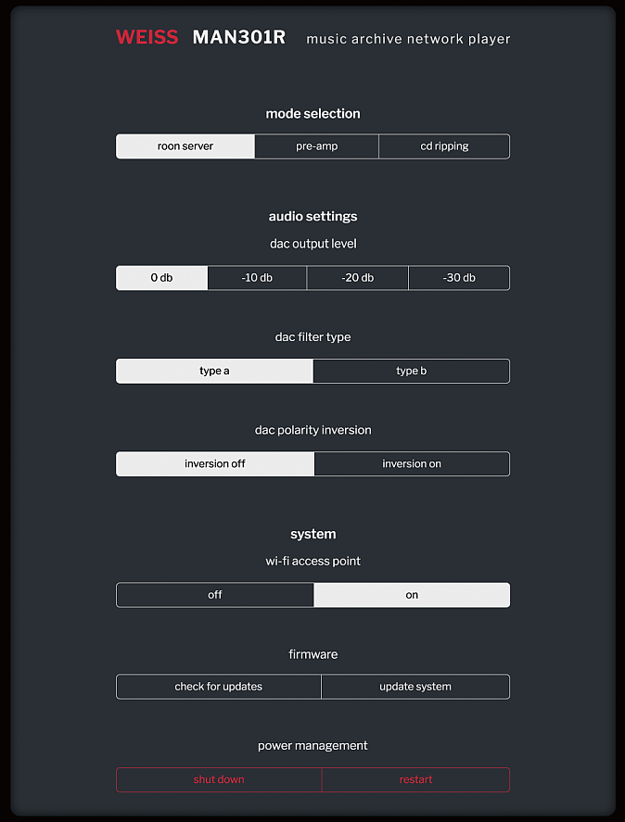
Task: Restart the device with restart button
Action: coord(415,779)
